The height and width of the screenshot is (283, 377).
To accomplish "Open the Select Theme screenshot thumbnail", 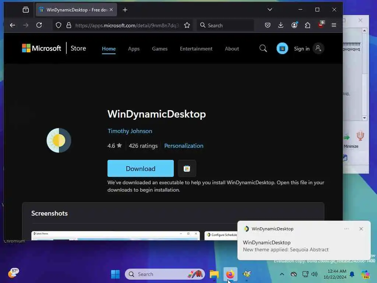I will pyautogui.click(x=115, y=235).
